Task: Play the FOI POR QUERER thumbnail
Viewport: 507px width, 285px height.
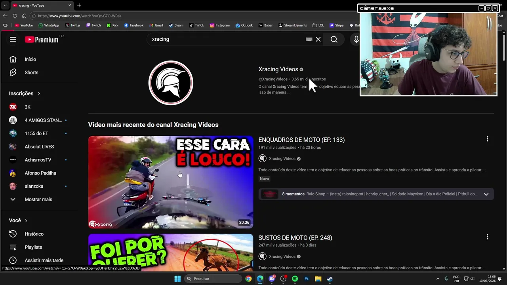Action: pos(171,253)
